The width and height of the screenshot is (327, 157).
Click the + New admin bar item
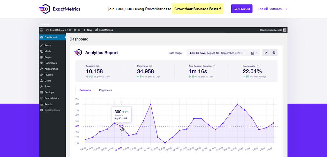[x=87, y=30]
